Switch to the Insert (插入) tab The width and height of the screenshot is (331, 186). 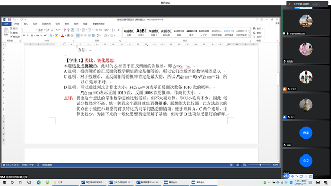pos(26,24)
